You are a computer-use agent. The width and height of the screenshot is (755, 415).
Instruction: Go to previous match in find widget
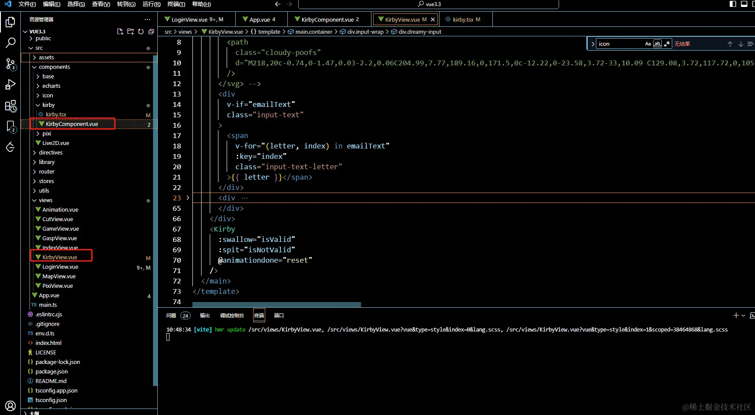730,44
